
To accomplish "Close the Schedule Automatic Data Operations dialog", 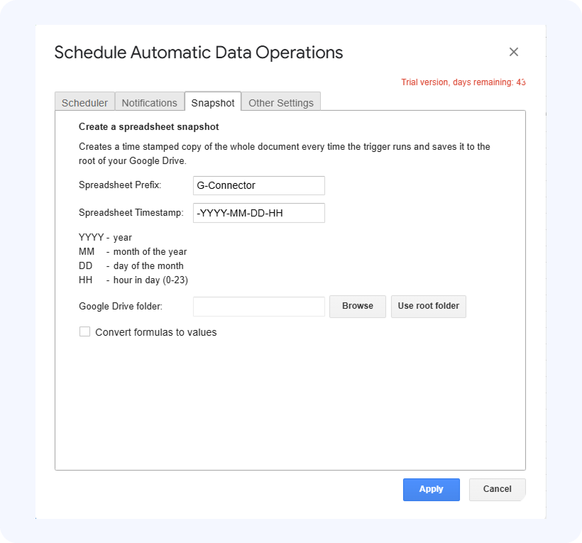I will [x=514, y=52].
